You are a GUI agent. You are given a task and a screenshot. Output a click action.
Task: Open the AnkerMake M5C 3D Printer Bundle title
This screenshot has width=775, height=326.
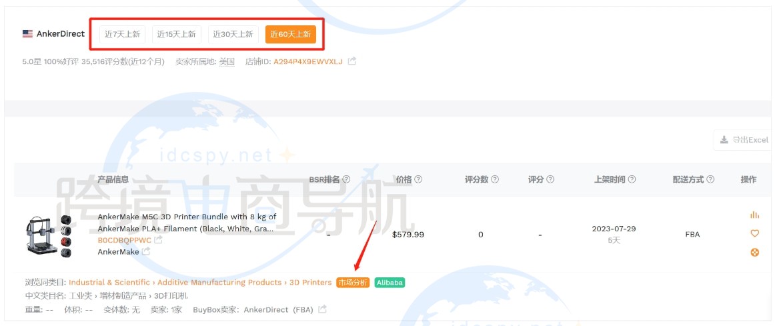click(x=187, y=223)
